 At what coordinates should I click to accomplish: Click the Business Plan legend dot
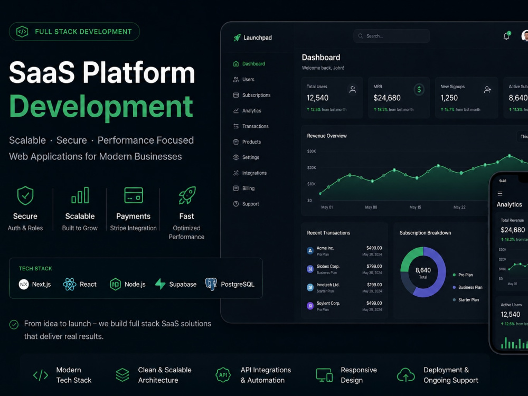pos(454,288)
